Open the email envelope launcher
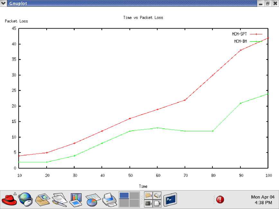This screenshot has height=209, width=279. coord(43,200)
